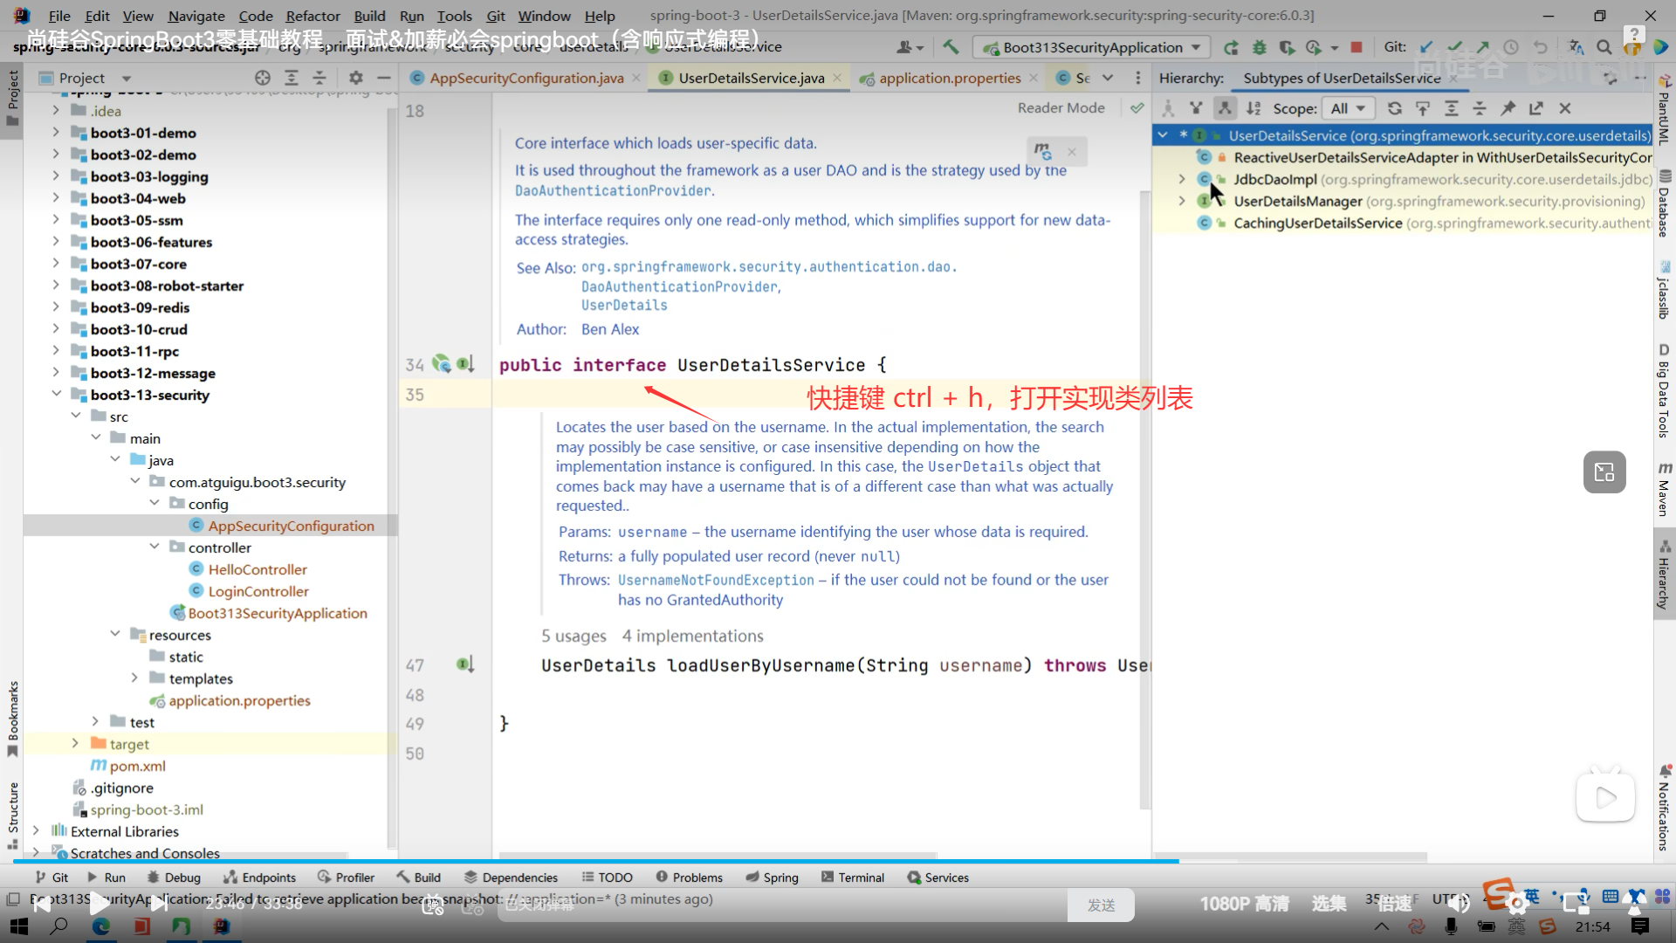Toggle the supertypes hierarchy view button
This screenshot has height=943, width=1676.
click(1196, 108)
